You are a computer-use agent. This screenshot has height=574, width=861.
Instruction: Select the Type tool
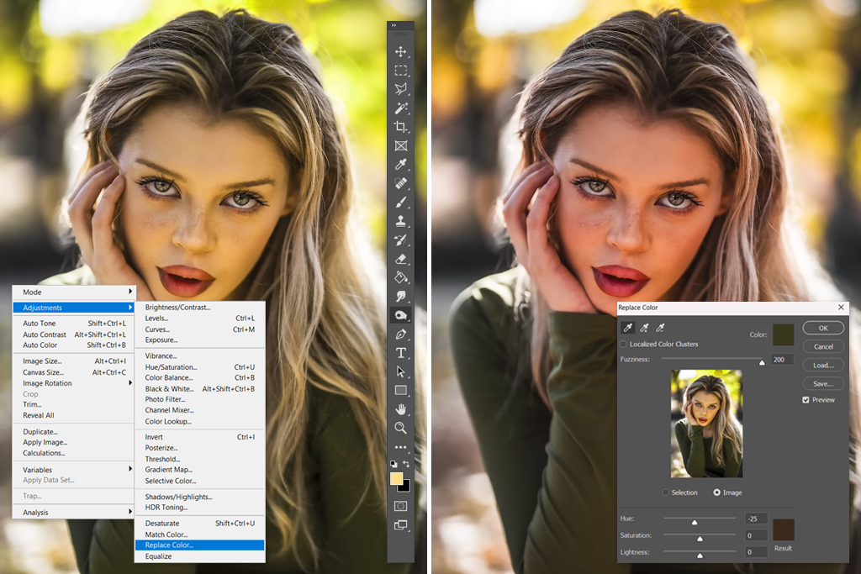pos(401,353)
